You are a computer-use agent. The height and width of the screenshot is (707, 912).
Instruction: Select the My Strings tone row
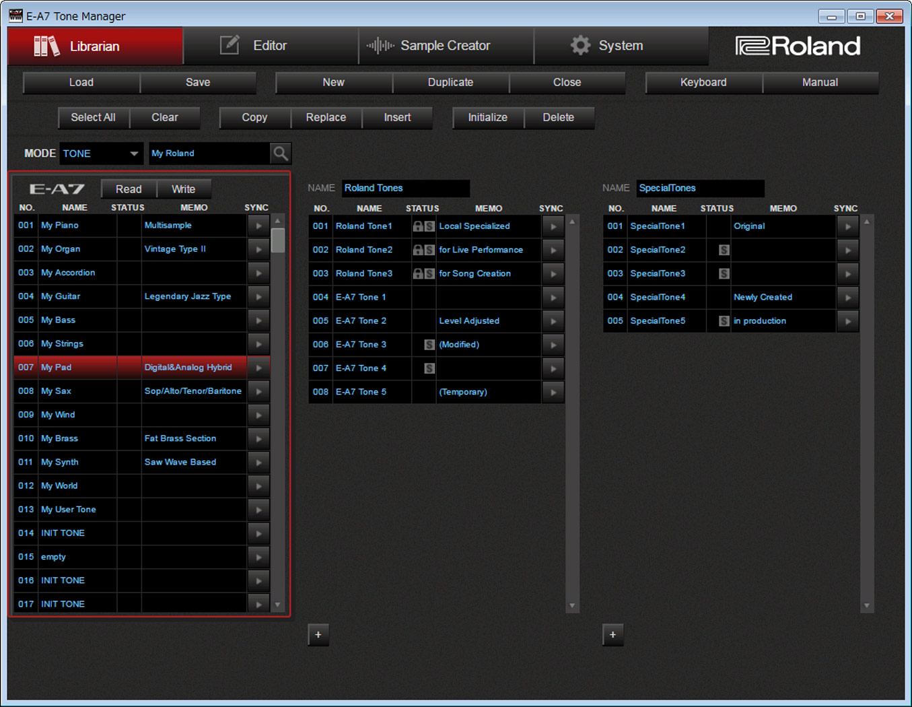pos(142,344)
